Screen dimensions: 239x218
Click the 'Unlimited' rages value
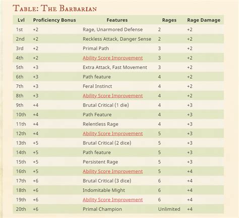[x=169, y=209]
